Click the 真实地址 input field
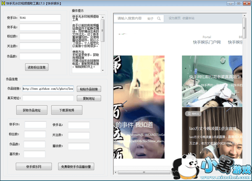252x181 pixels. click(48, 98)
